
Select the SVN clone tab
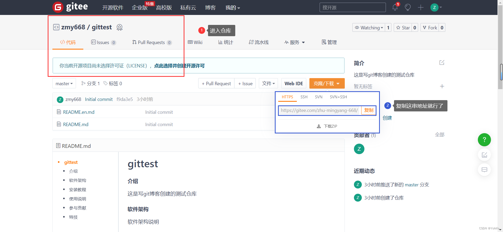319,97
